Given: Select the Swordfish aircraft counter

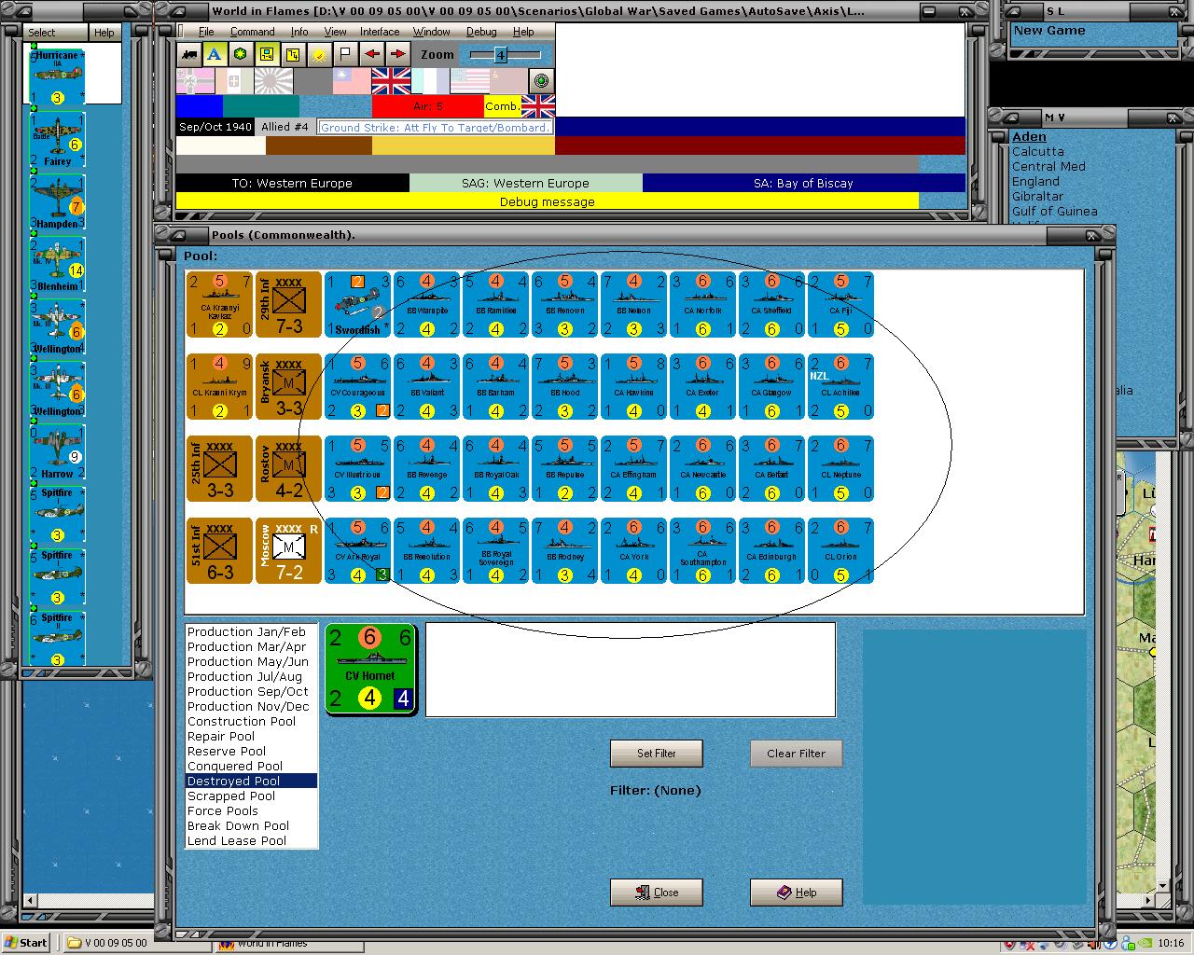Looking at the screenshot, I should [358, 304].
